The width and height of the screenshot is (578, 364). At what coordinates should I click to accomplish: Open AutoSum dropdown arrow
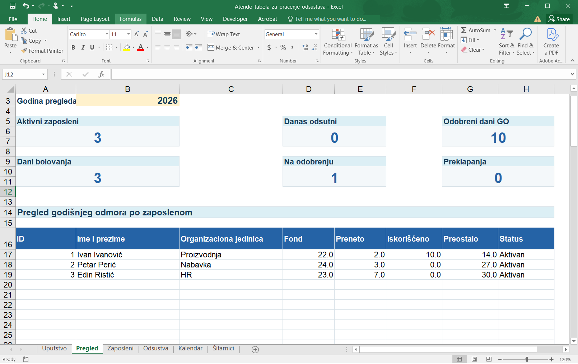click(495, 31)
